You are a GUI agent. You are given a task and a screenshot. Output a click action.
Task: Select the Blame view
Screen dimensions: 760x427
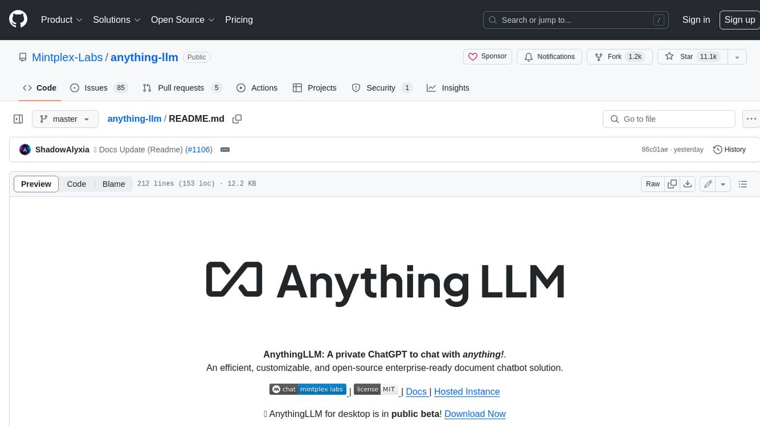click(113, 184)
